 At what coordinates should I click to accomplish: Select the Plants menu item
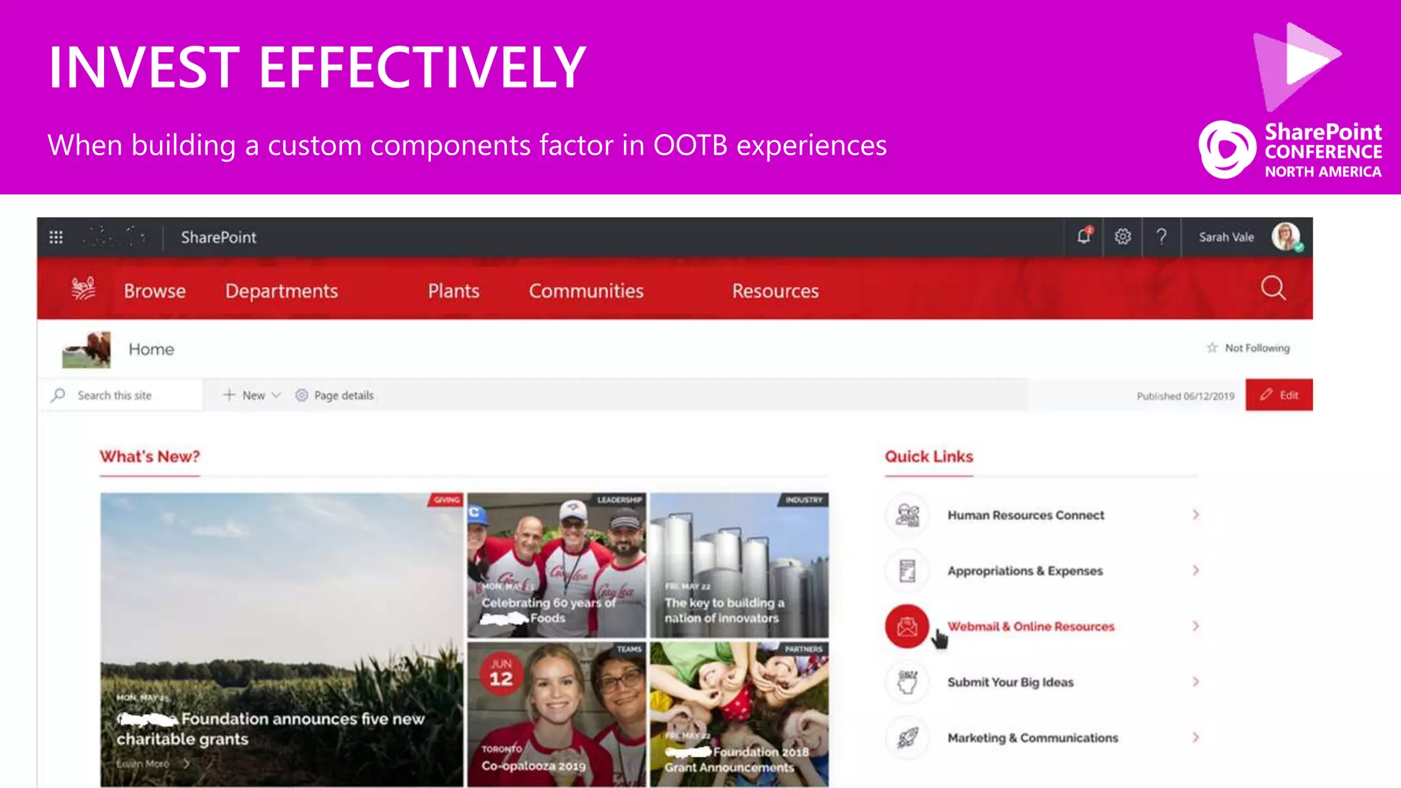pyautogui.click(x=453, y=291)
